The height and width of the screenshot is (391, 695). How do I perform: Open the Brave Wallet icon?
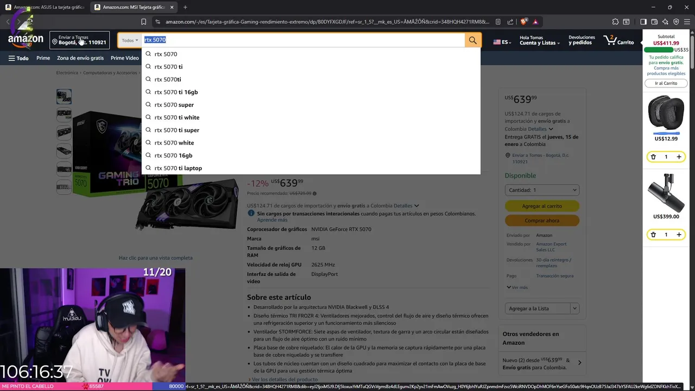coord(654,22)
